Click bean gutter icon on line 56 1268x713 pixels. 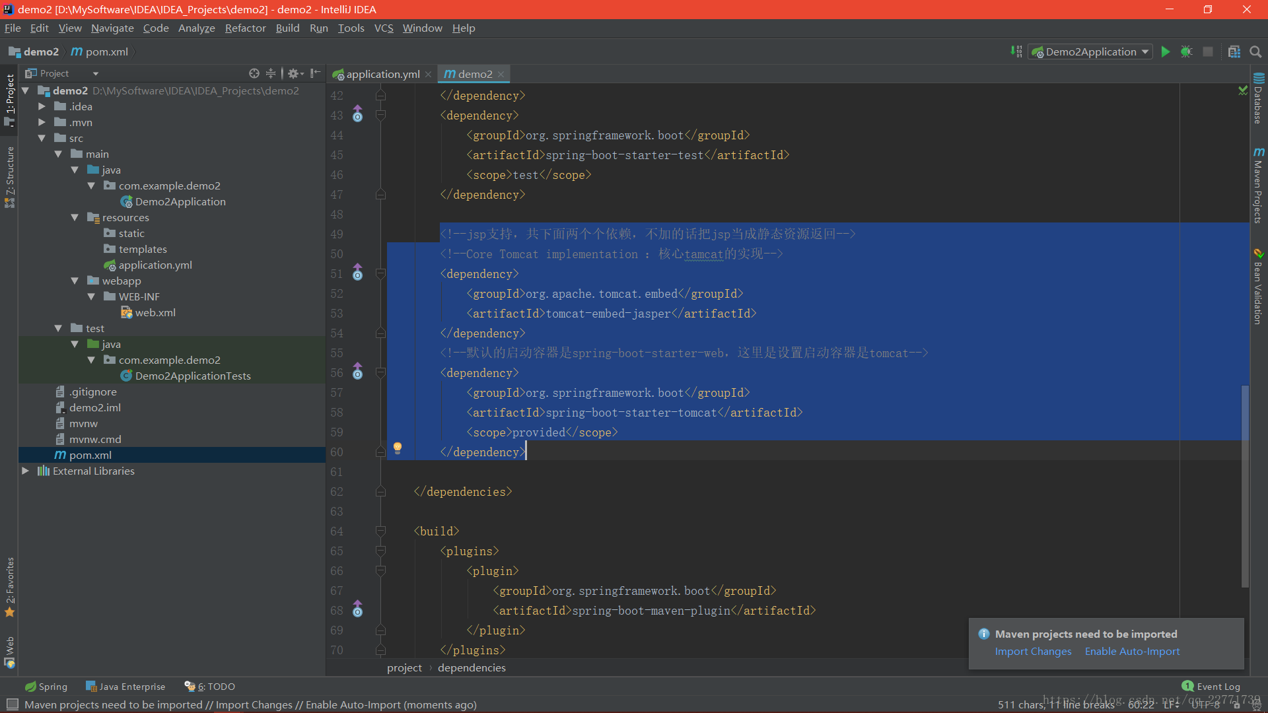pos(357,372)
